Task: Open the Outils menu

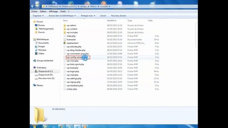Action: point(63,11)
